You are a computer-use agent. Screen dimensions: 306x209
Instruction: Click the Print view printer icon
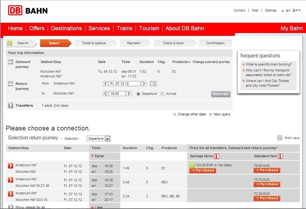[280, 138]
